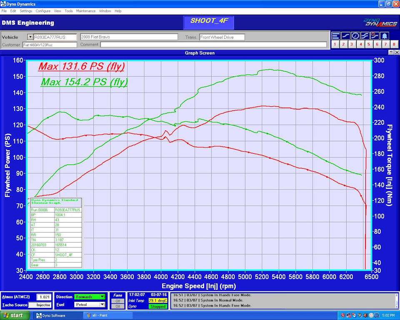
Task: Click the alarm bell icon
Action: pos(384,35)
